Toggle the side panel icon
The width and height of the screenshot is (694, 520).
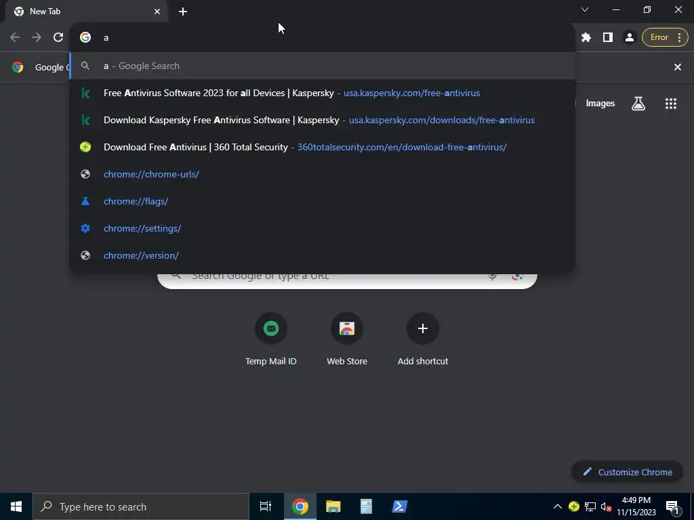[608, 37]
